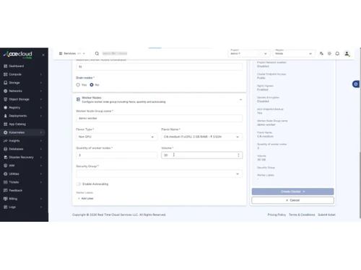This screenshot has width=361, height=270.
Task: Click the Storage sidebar icon
Action: (x=6, y=83)
